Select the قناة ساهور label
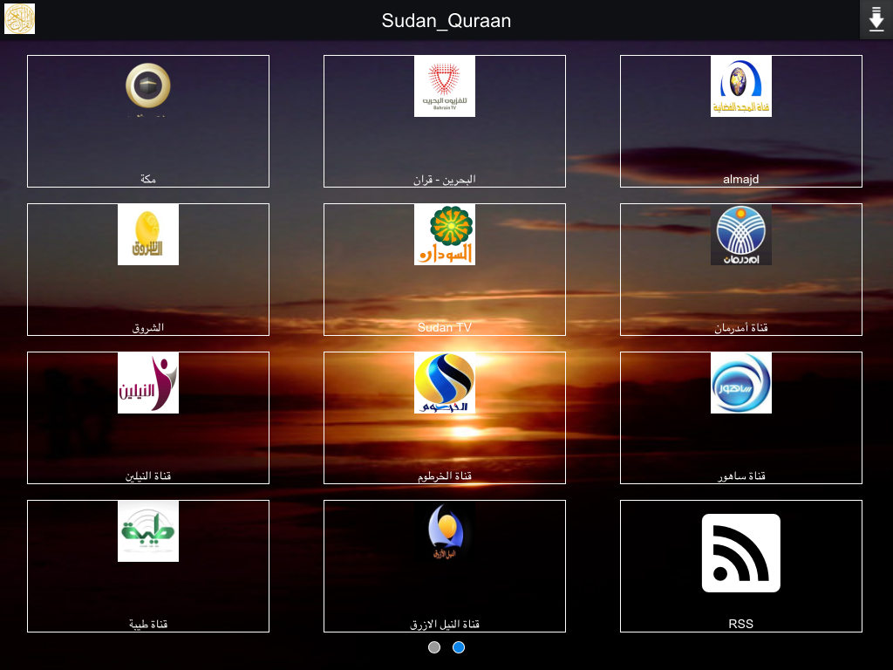This screenshot has width=893, height=670. click(741, 475)
